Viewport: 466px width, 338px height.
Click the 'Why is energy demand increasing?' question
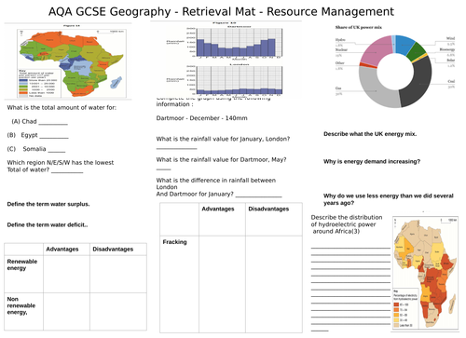coord(372,161)
